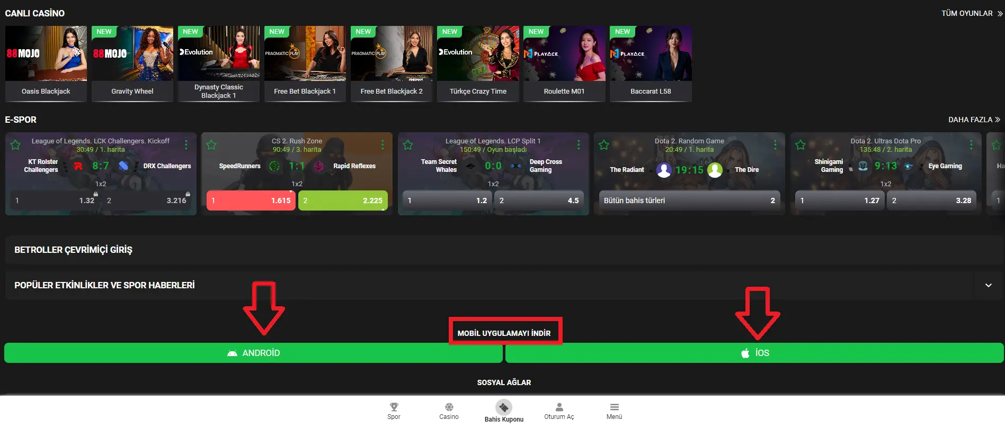
Task: Download the iOS mobile app
Action: tap(754, 353)
